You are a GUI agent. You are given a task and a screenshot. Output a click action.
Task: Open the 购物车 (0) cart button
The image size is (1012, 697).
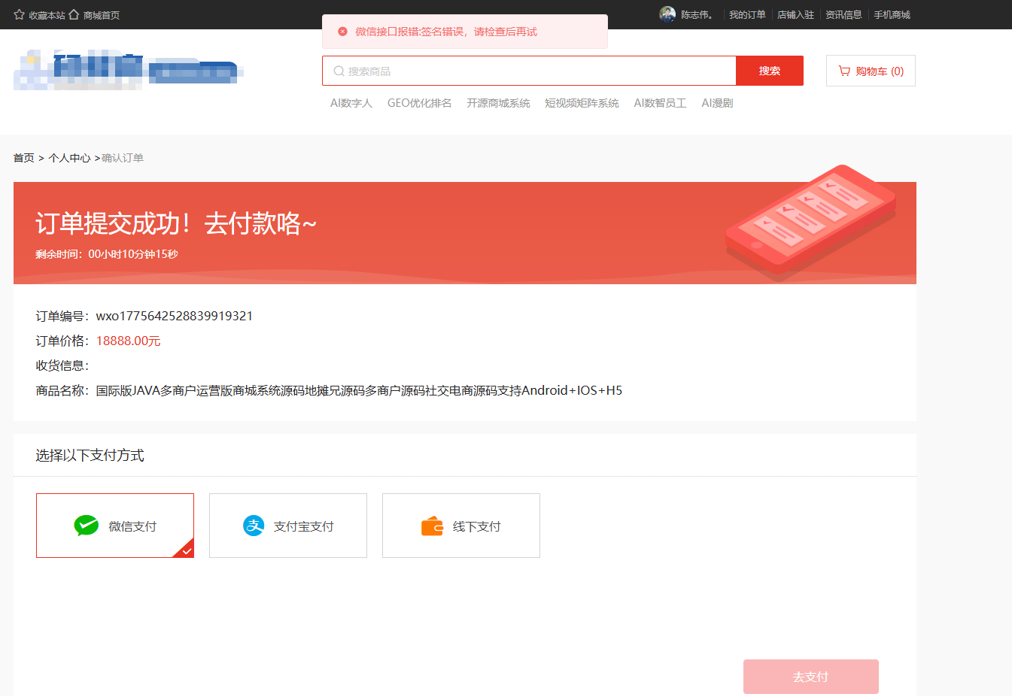coord(871,71)
